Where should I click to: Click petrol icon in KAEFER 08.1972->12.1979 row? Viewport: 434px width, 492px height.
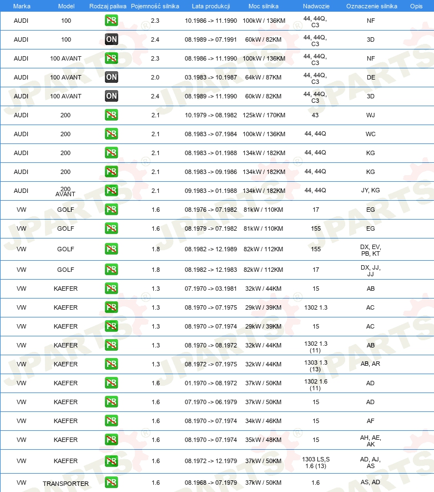tap(112, 461)
